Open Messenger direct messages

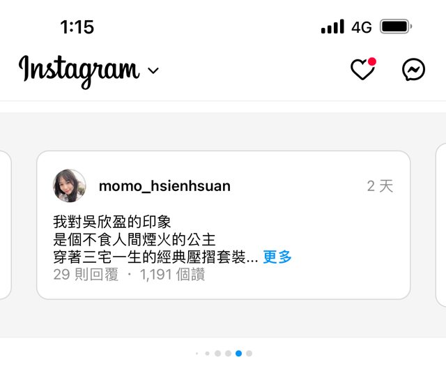point(413,70)
